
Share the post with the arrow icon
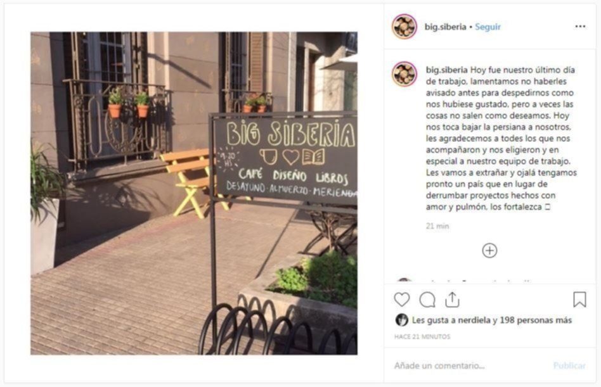pyautogui.click(x=452, y=300)
